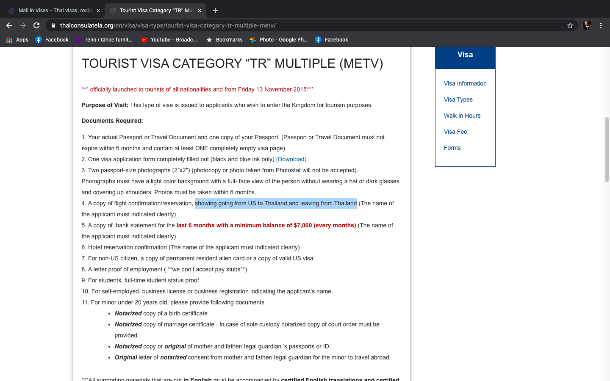610x381 pixels.
Task: Click the minor under 20 years line
Action: tap(173, 302)
